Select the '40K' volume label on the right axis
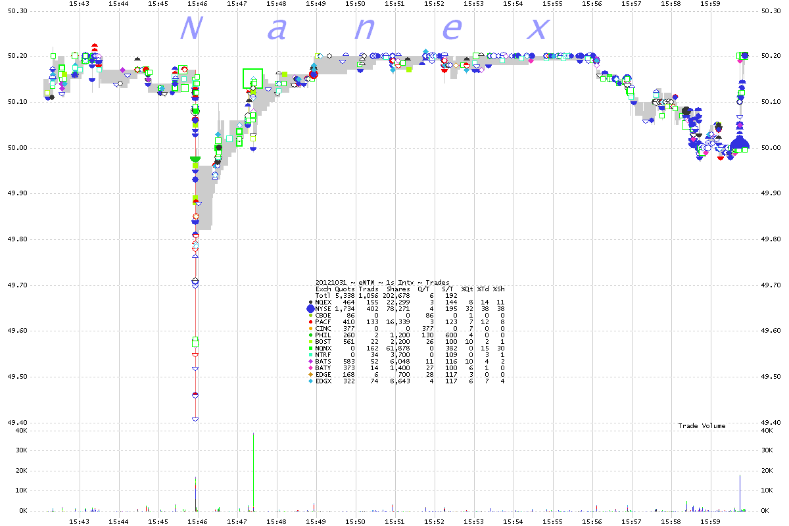789x526 pixels. point(767,431)
